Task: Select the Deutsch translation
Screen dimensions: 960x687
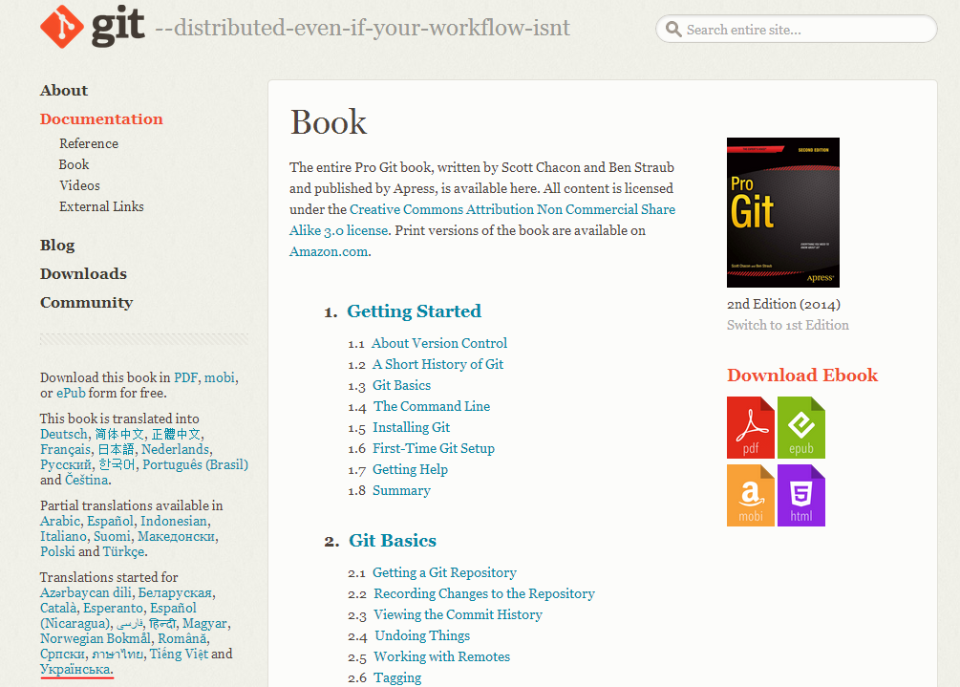Action: point(63,435)
